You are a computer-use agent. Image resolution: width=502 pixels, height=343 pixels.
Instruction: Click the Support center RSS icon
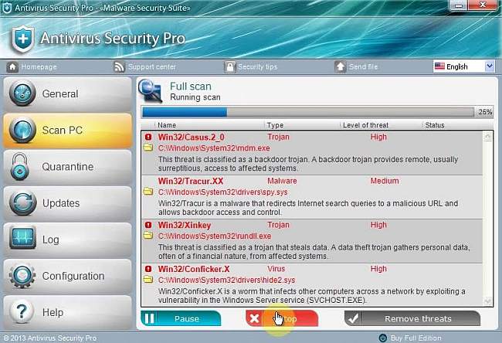tap(119, 67)
